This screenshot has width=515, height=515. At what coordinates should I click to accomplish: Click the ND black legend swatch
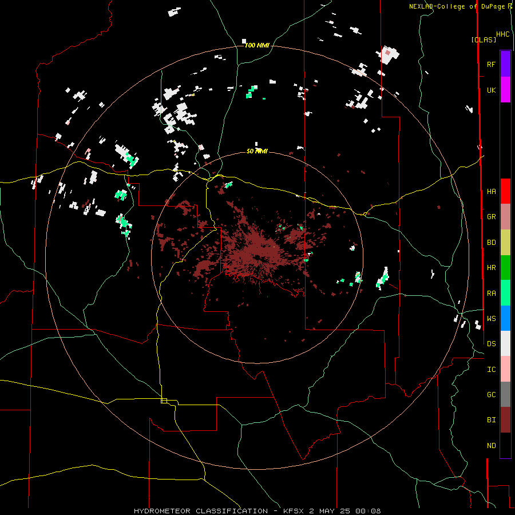pyautogui.click(x=505, y=445)
